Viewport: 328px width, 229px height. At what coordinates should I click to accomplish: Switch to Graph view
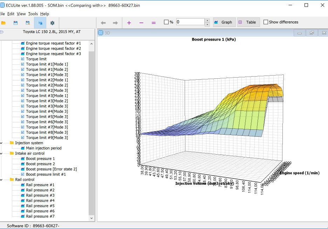tap(223, 22)
